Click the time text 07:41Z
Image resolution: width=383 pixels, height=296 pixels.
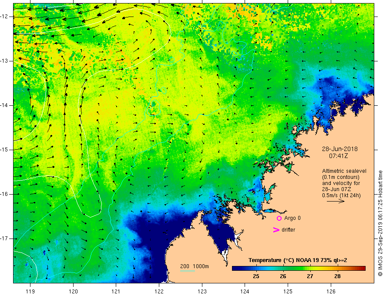(338, 156)
